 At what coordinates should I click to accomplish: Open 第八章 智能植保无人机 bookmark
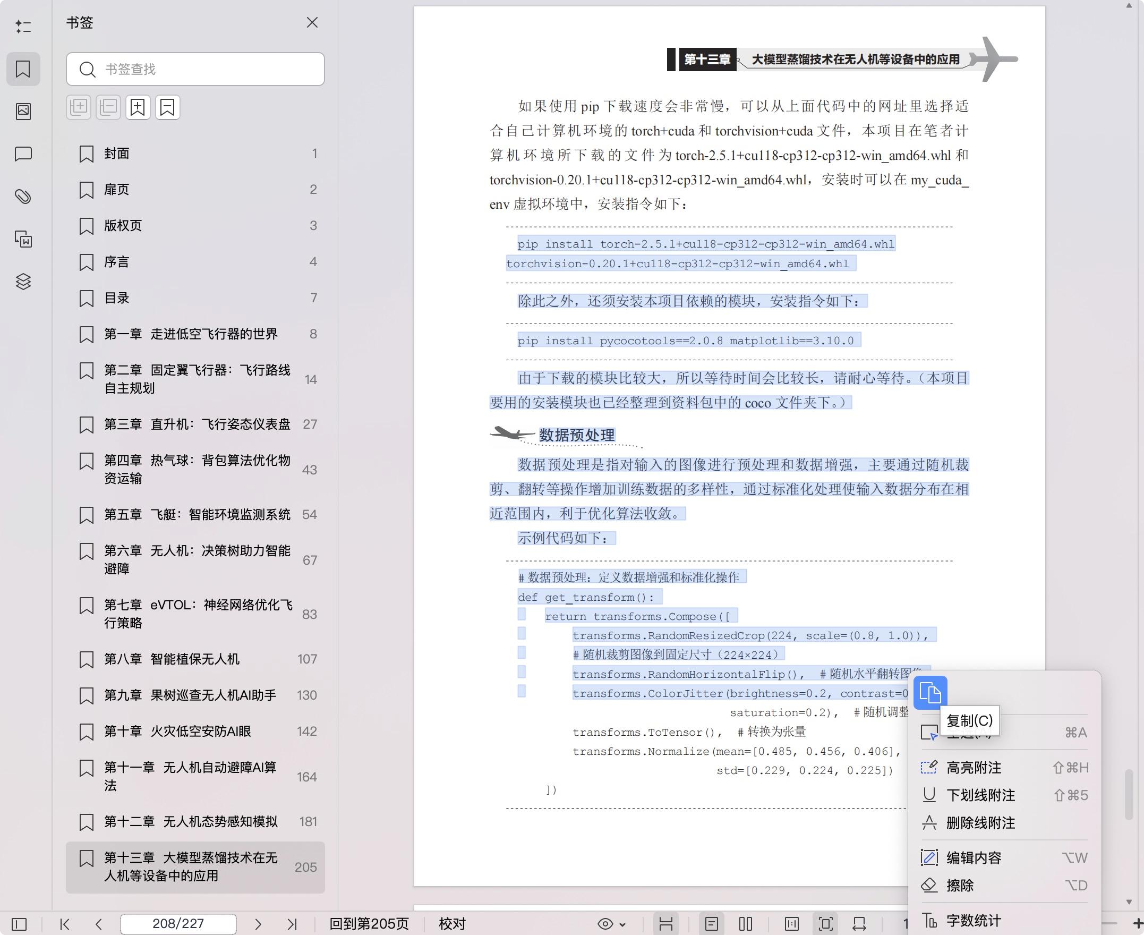(x=195, y=659)
